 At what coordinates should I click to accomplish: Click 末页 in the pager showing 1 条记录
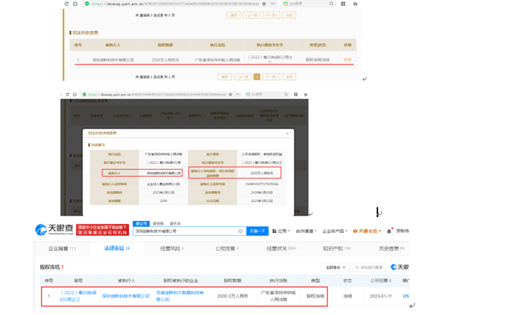289,77
